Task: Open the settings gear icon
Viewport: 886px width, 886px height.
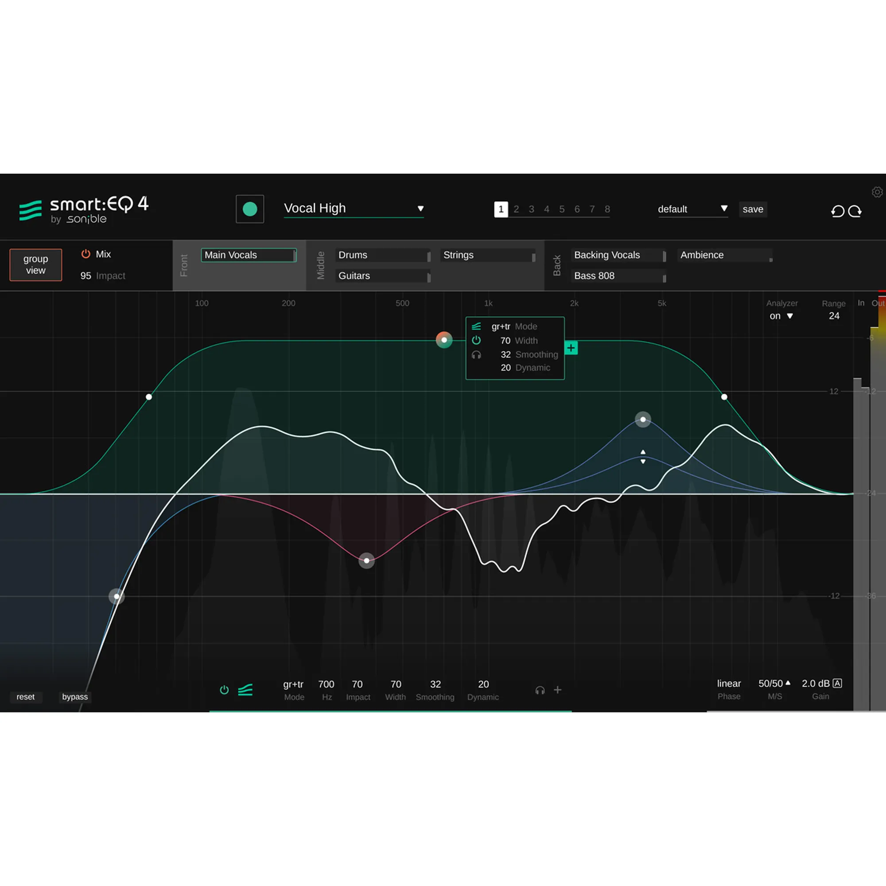Action: 877,192
